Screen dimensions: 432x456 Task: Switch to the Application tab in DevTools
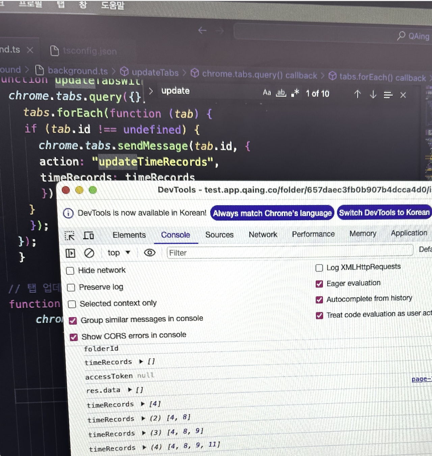click(409, 233)
